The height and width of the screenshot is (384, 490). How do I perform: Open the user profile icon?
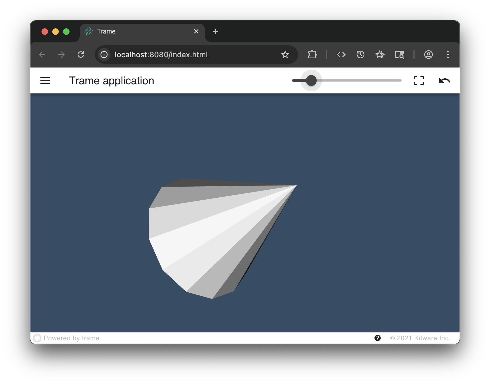(x=428, y=55)
